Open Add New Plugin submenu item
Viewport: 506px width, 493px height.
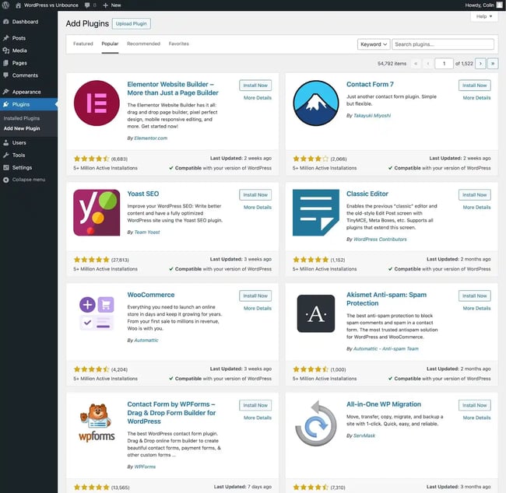click(22, 128)
